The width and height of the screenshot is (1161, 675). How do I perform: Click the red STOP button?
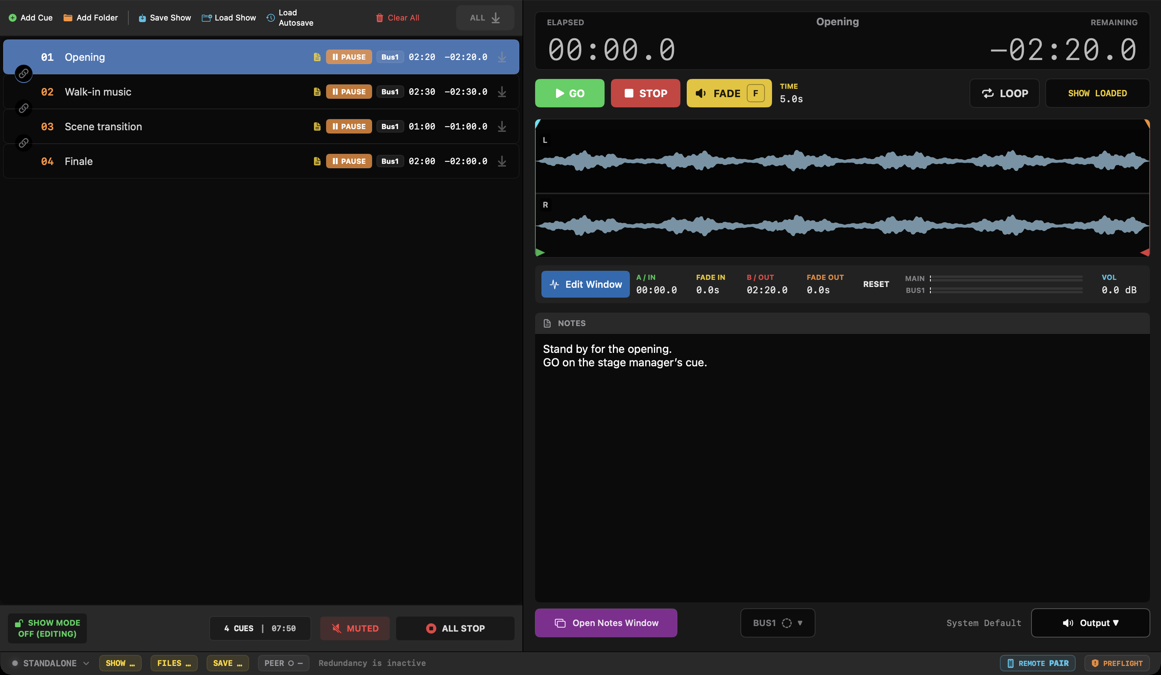tap(645, 93)
